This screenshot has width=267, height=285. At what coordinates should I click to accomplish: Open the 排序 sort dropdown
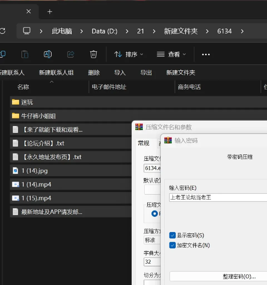[x=128, y=54]
